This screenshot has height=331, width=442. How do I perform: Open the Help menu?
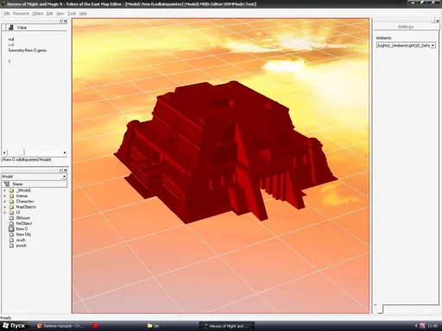83,14
